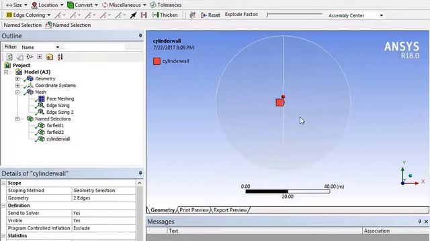Screen dimensions: 430x241
Task: Click the Association column header
Action: (x=396, y=231)
